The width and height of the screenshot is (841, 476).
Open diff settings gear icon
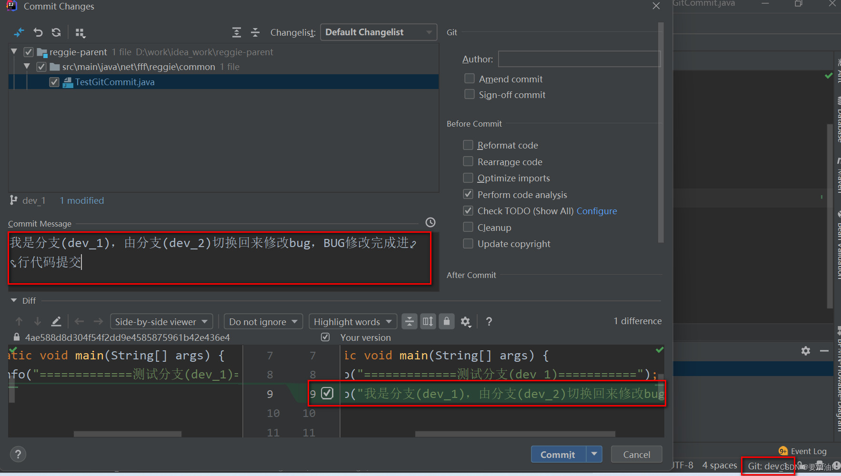tap(466, 322)
